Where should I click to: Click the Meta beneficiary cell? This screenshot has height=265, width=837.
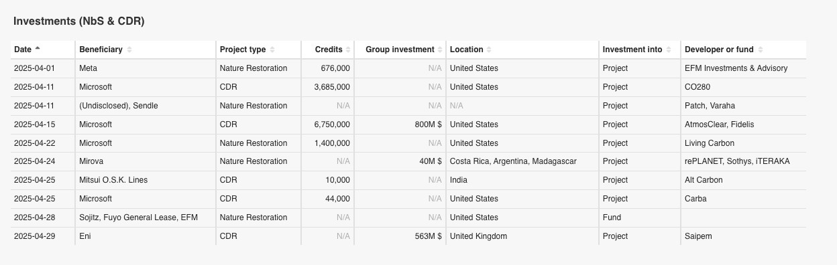tap(146, 68)
